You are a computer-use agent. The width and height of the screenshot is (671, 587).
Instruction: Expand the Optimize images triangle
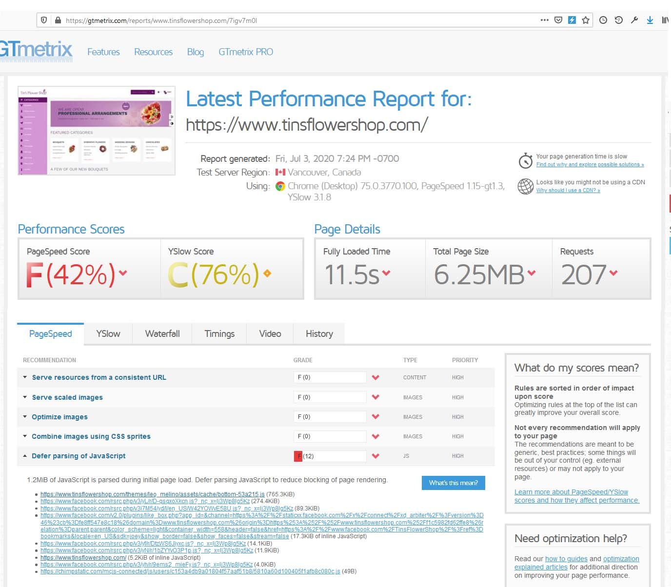pyautogui.click(x=25, y=416)
